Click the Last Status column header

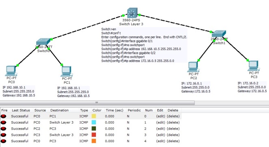pyautogui.click(x=21, y=110)
